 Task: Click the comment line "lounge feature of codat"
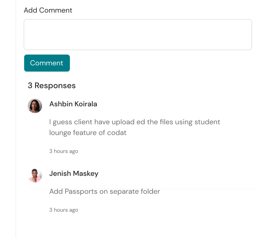pyautogui.click(x=88, y=132)
